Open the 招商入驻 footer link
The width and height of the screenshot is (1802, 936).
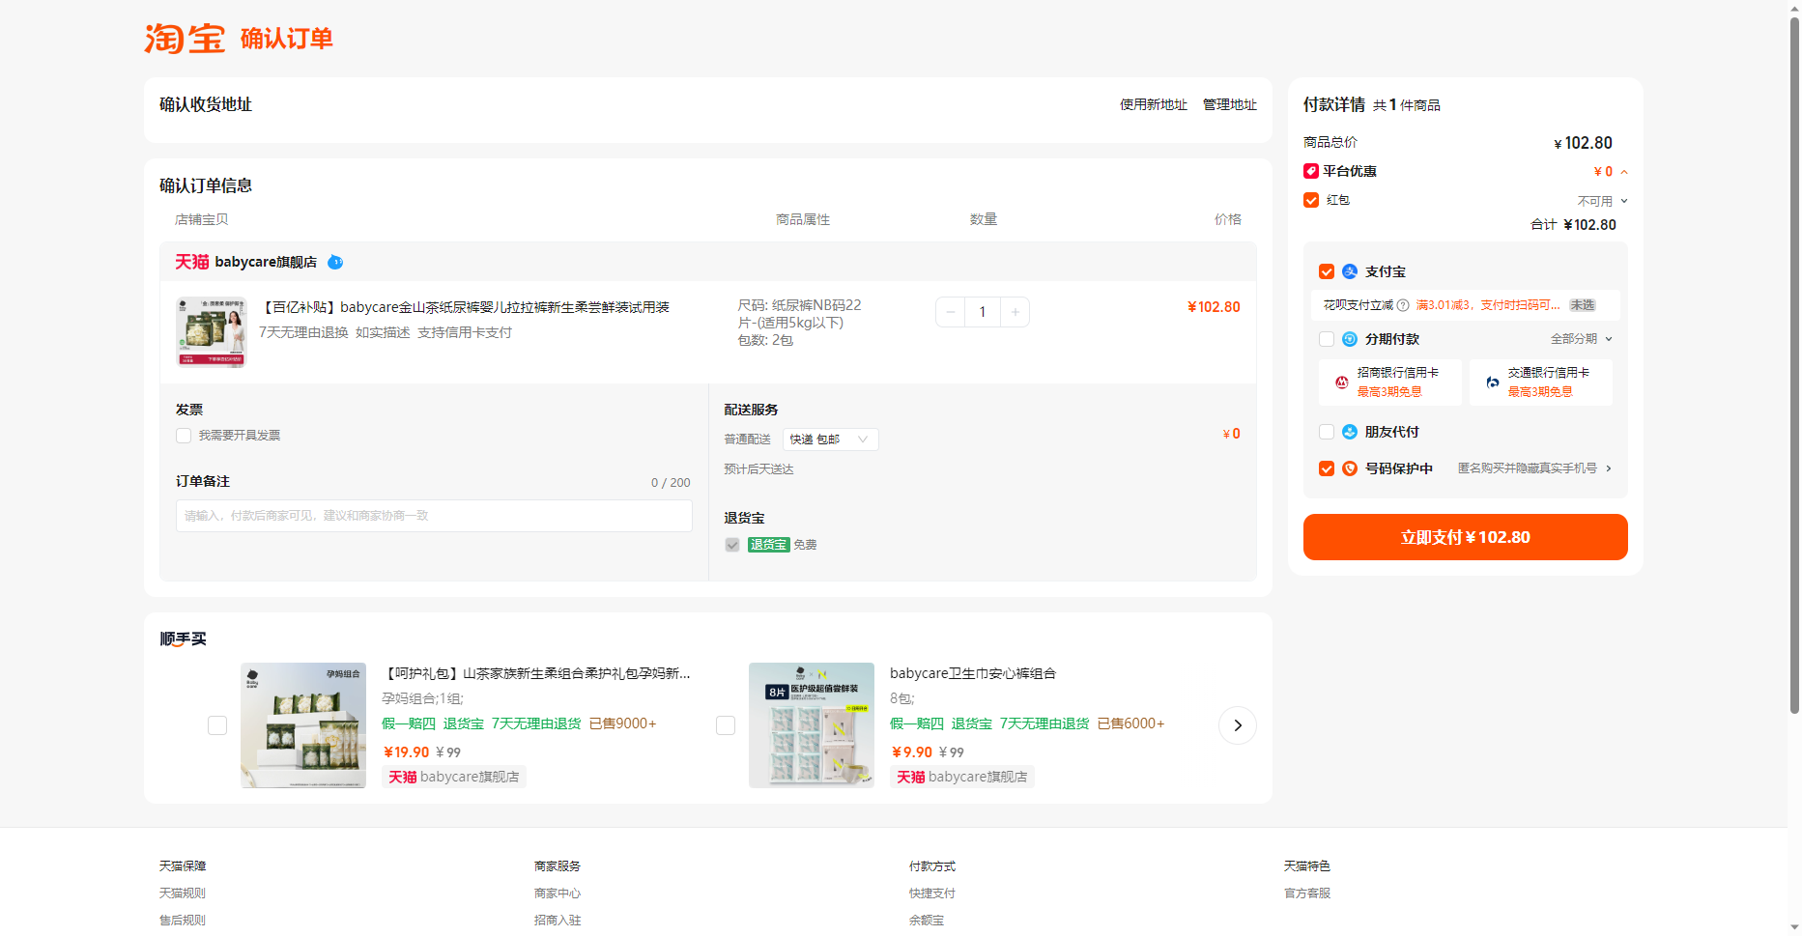[558, 921]
